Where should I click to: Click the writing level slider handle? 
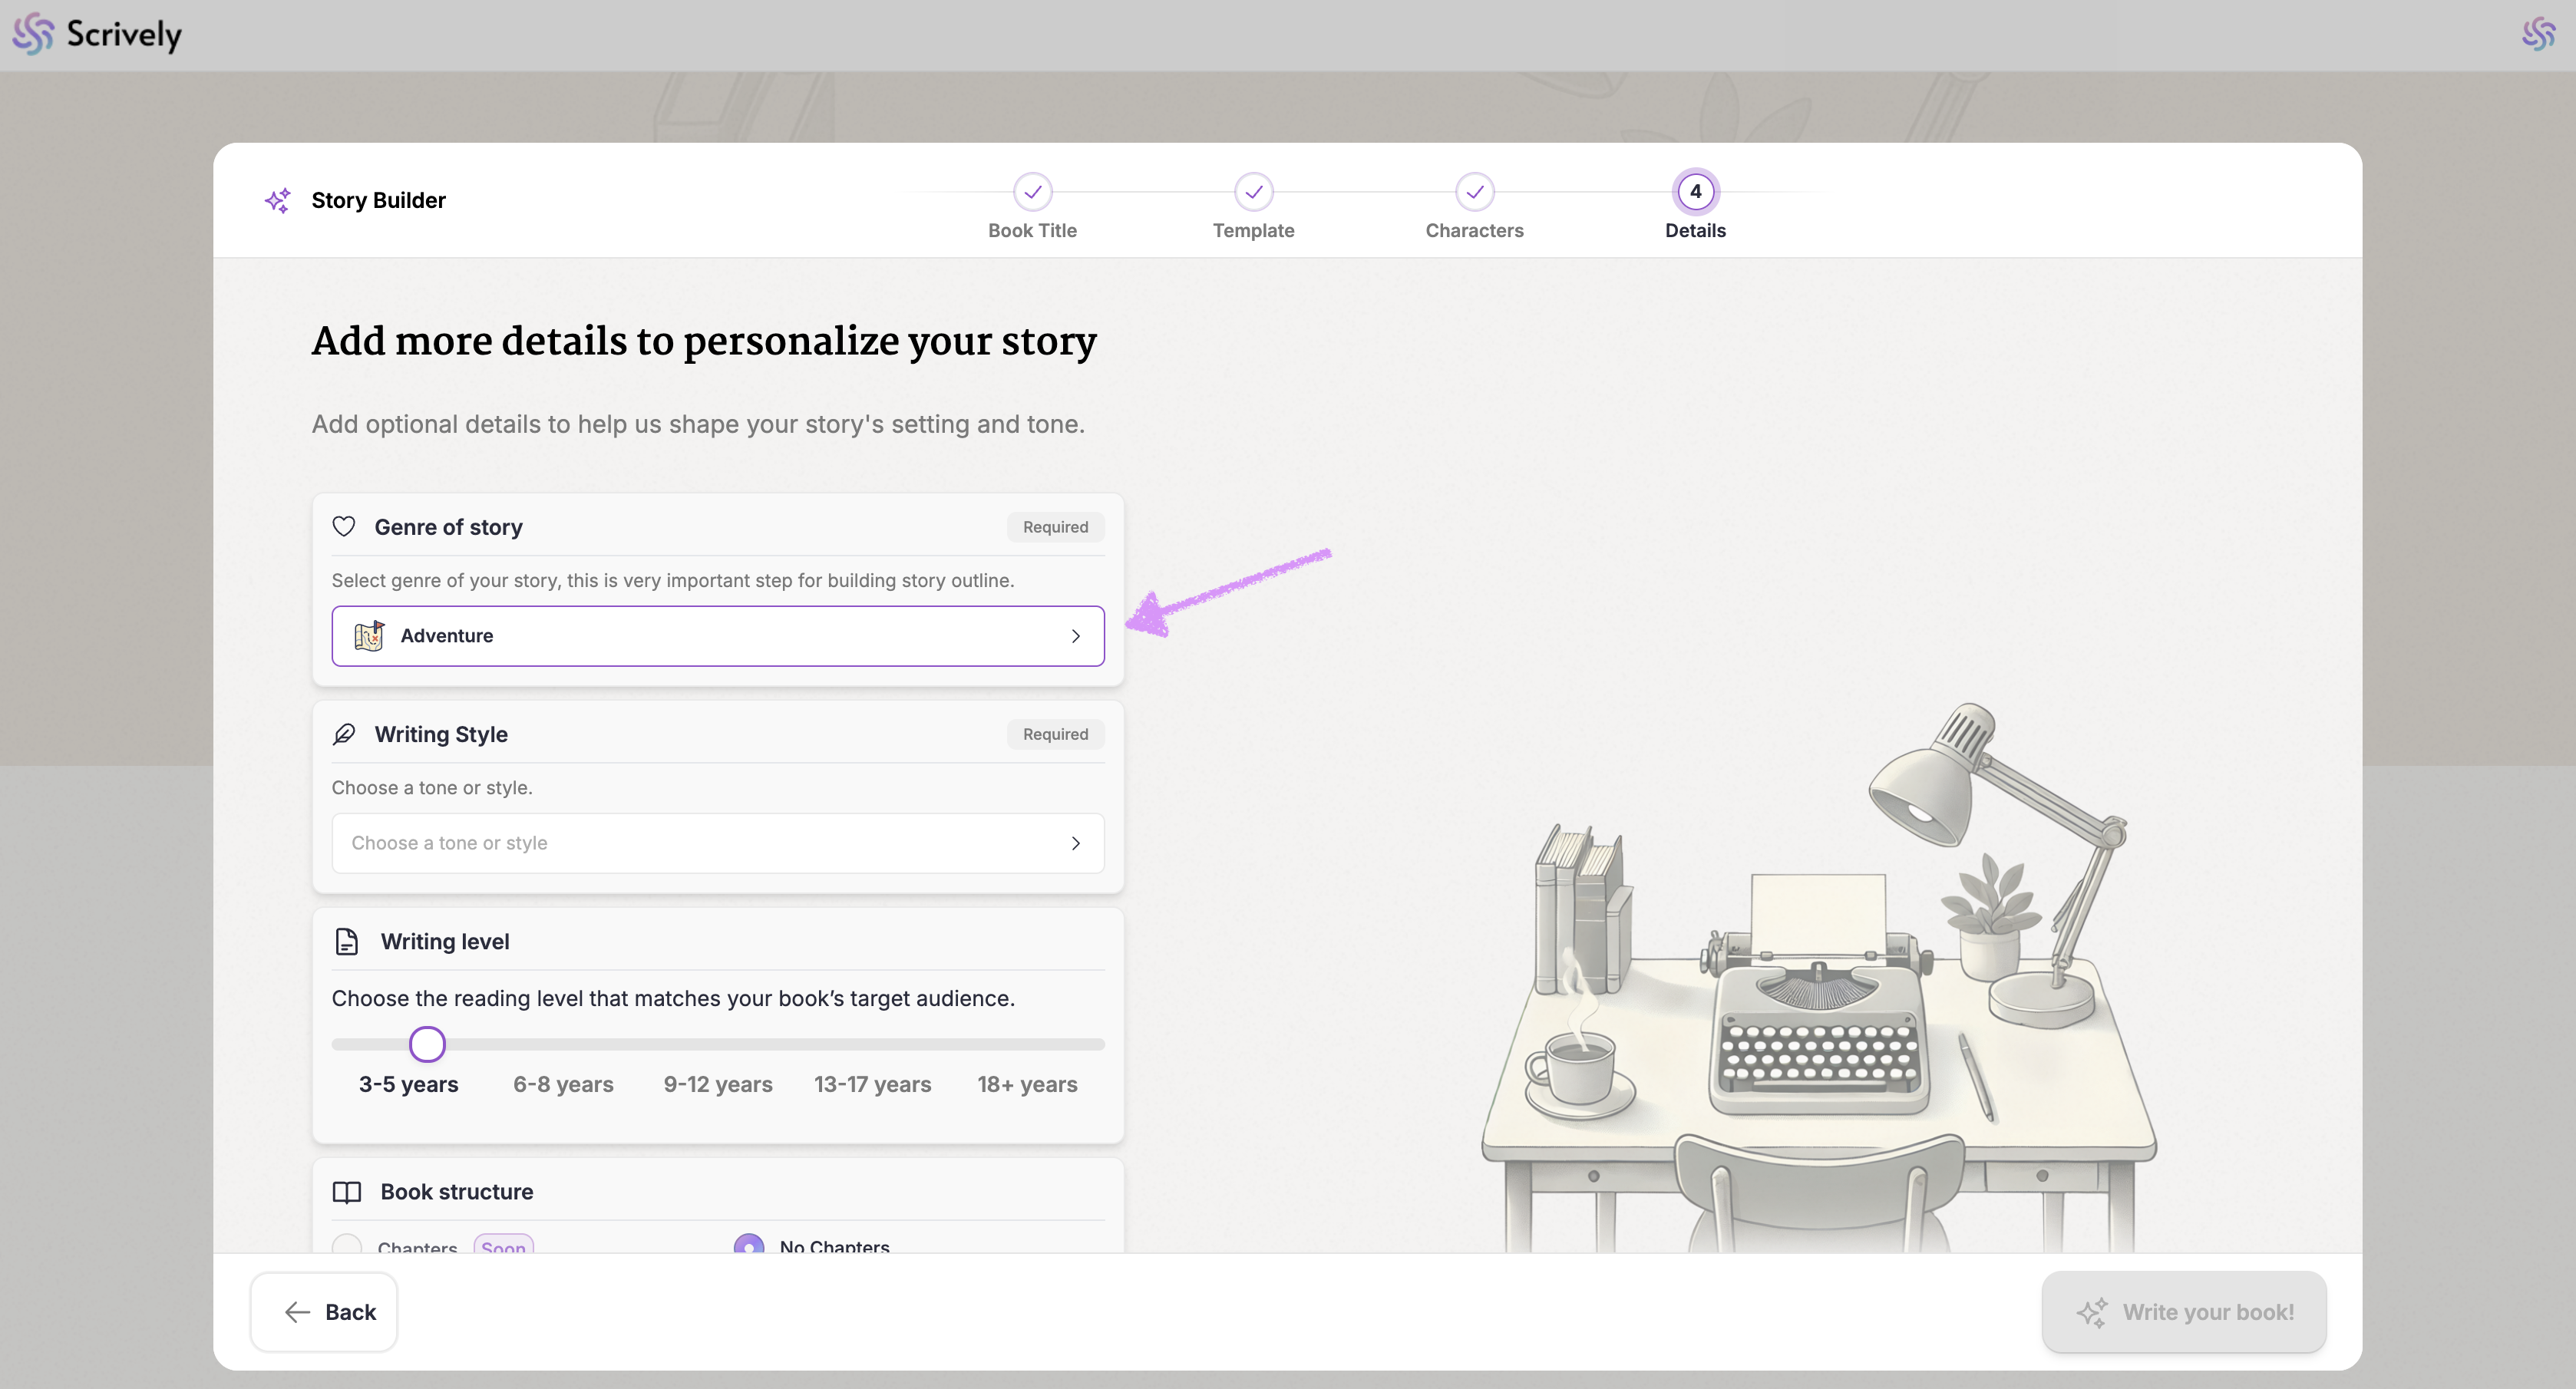(427, 1044)
